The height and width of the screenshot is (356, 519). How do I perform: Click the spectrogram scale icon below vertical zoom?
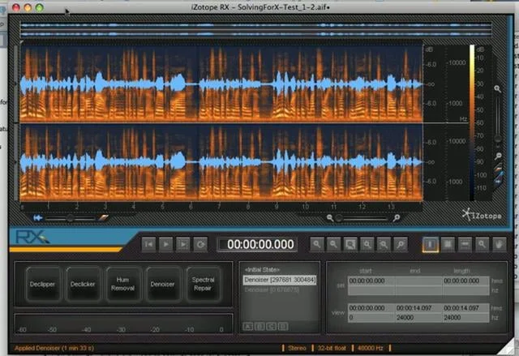pyautogui.click(x=499, y=169)
